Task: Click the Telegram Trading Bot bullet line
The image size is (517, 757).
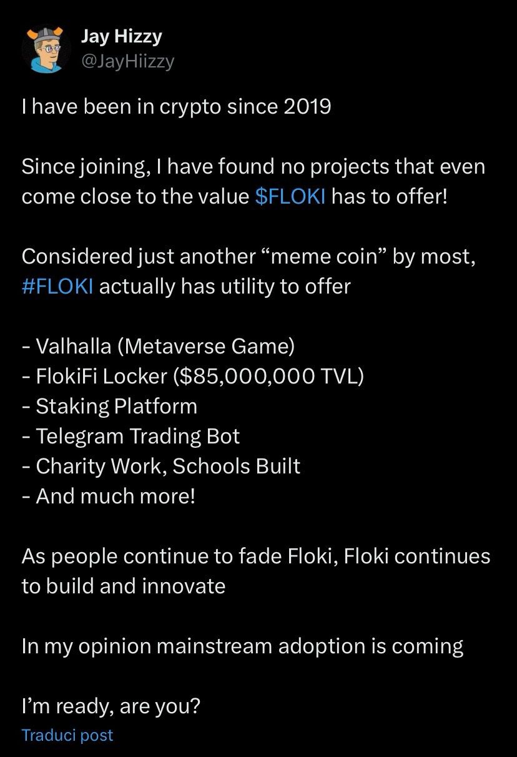Action: pyautogui.click(x=131, y=436)
